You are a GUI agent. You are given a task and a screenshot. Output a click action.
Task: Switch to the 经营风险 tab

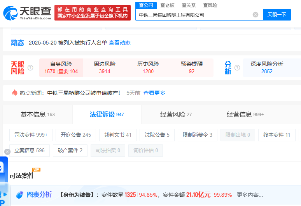pos(176,115)
